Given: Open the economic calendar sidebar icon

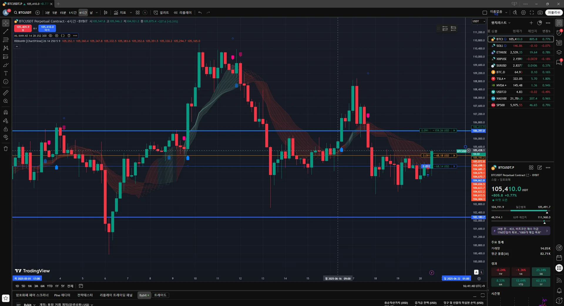Looking at the screenshot, I should (559, 258).
